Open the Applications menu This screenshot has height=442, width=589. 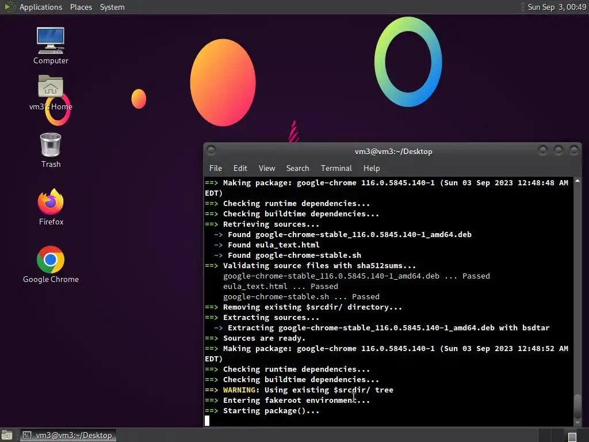(x=41, y=7)
